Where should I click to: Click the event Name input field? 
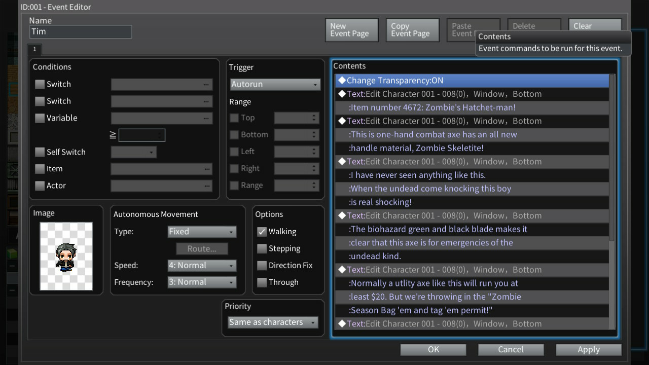81,32
